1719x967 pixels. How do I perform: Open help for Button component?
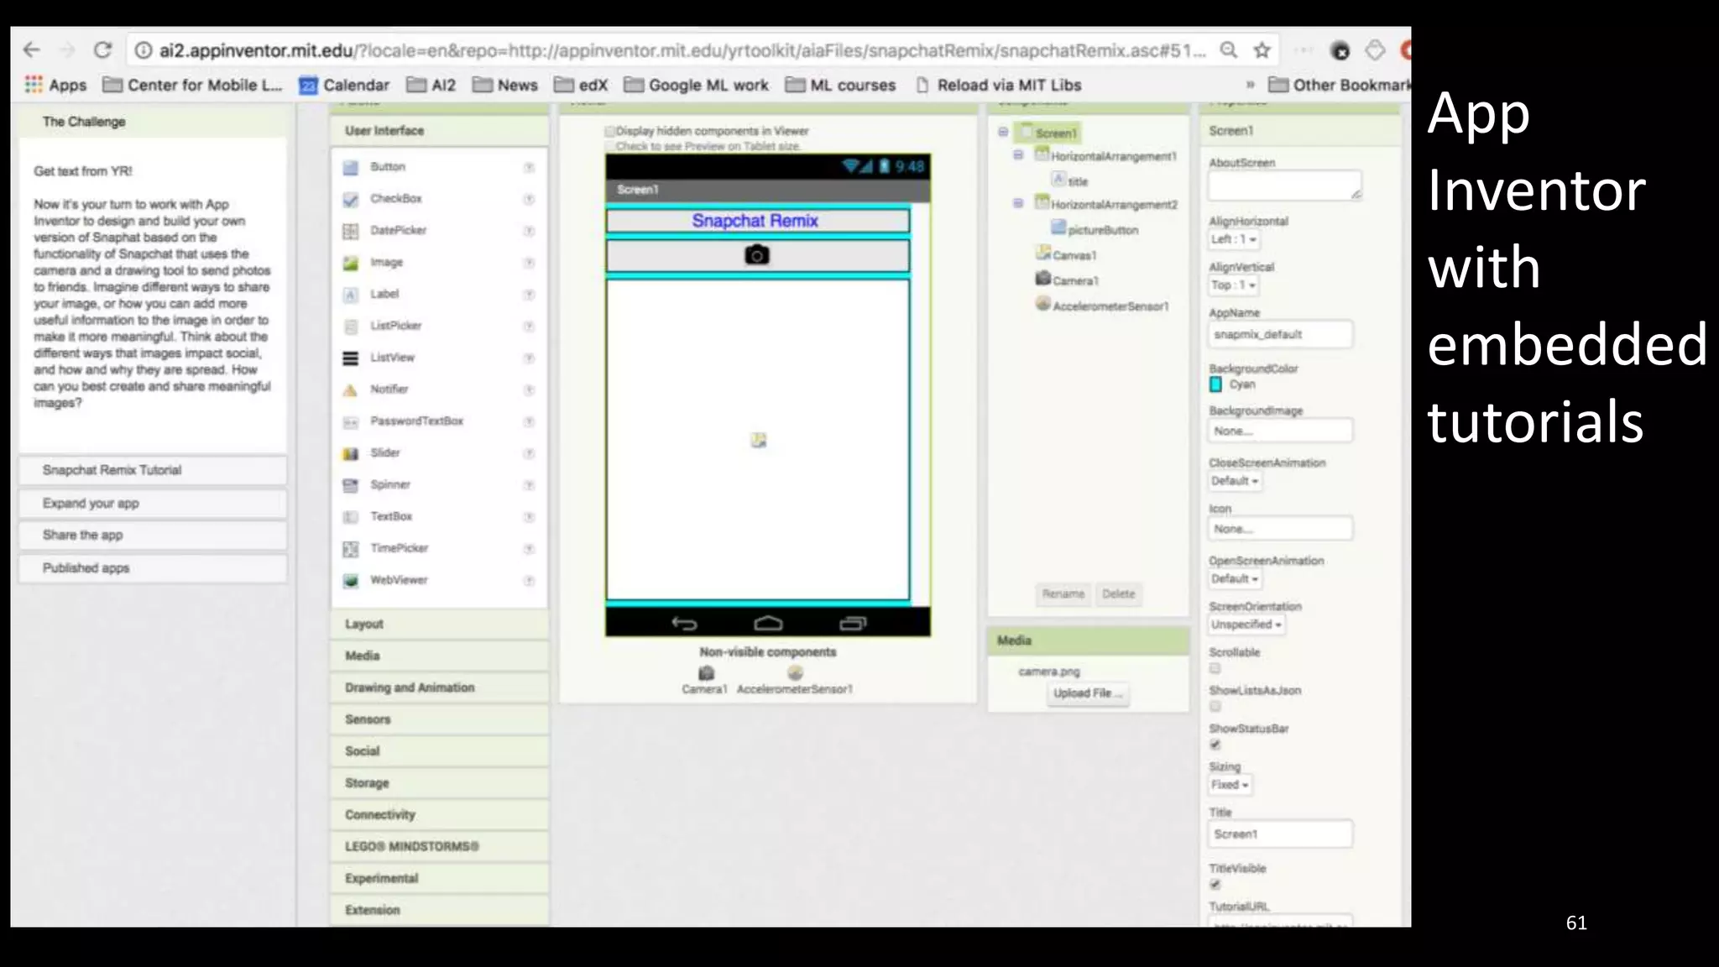point(529,167)
